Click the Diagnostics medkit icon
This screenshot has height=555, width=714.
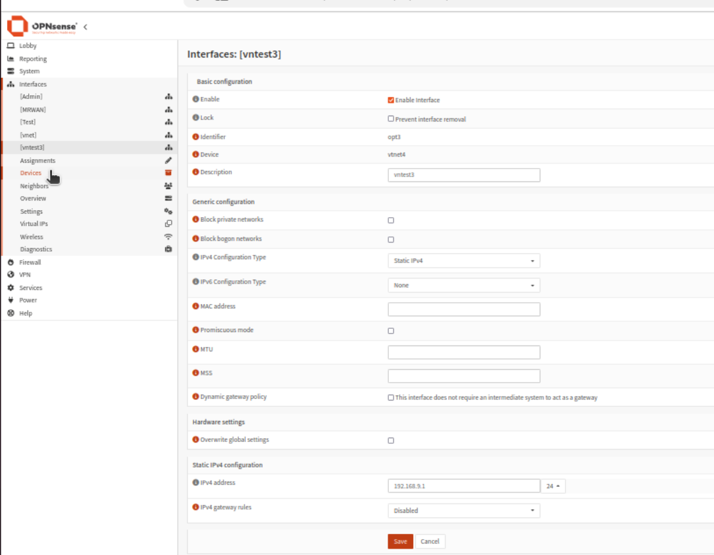point(169,249)
